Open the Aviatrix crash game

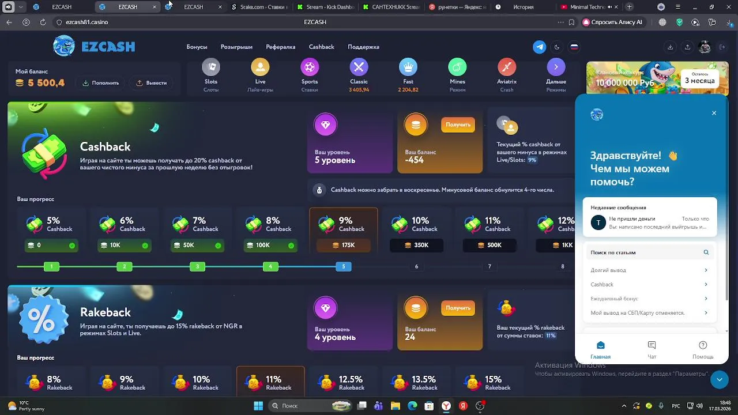tap(507, 75)
